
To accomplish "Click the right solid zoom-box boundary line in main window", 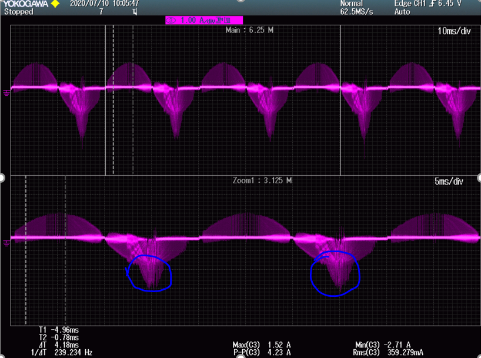I will [340, 100].
